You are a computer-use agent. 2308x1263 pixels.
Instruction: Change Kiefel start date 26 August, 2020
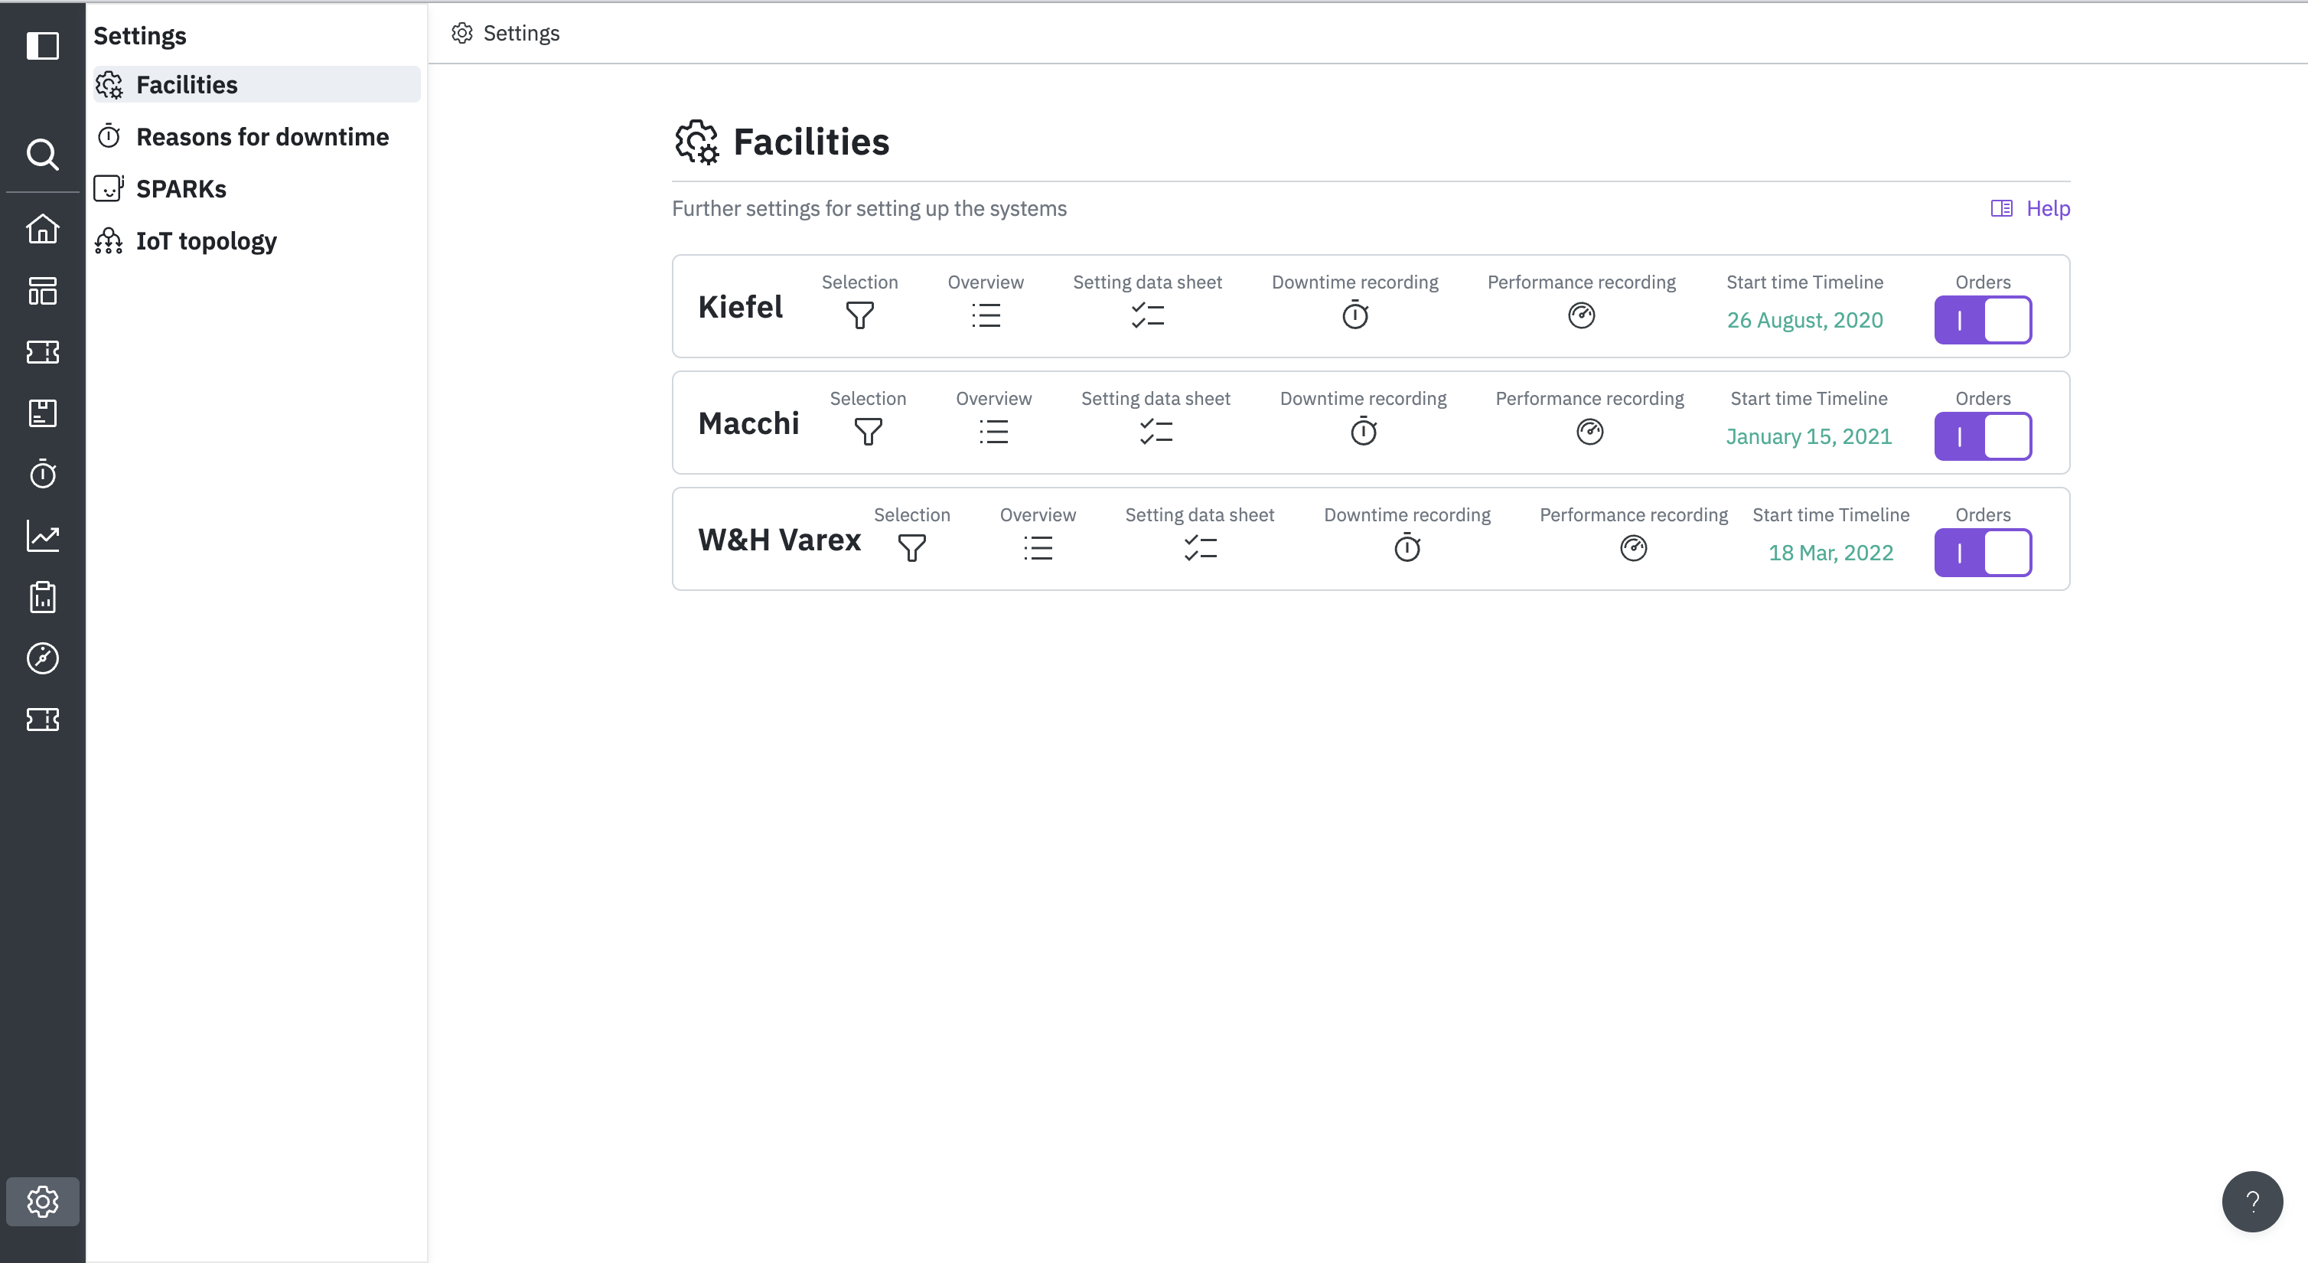1804,320
